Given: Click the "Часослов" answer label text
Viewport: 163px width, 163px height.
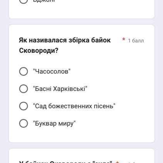Looking at the screenshot, I should pos(52,71).
